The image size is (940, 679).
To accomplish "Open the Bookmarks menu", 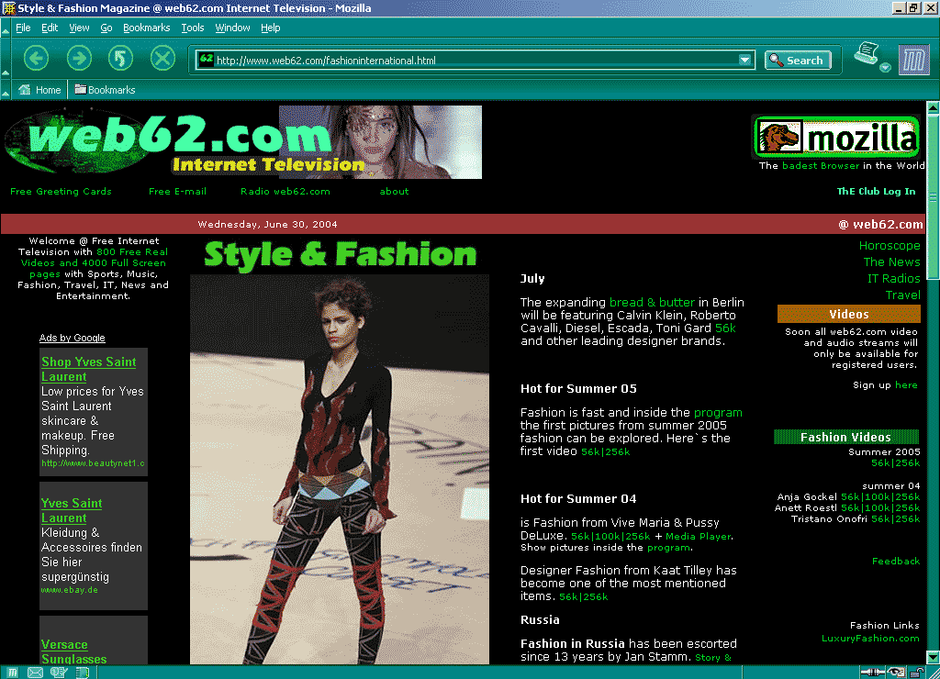I will (146, 28).
